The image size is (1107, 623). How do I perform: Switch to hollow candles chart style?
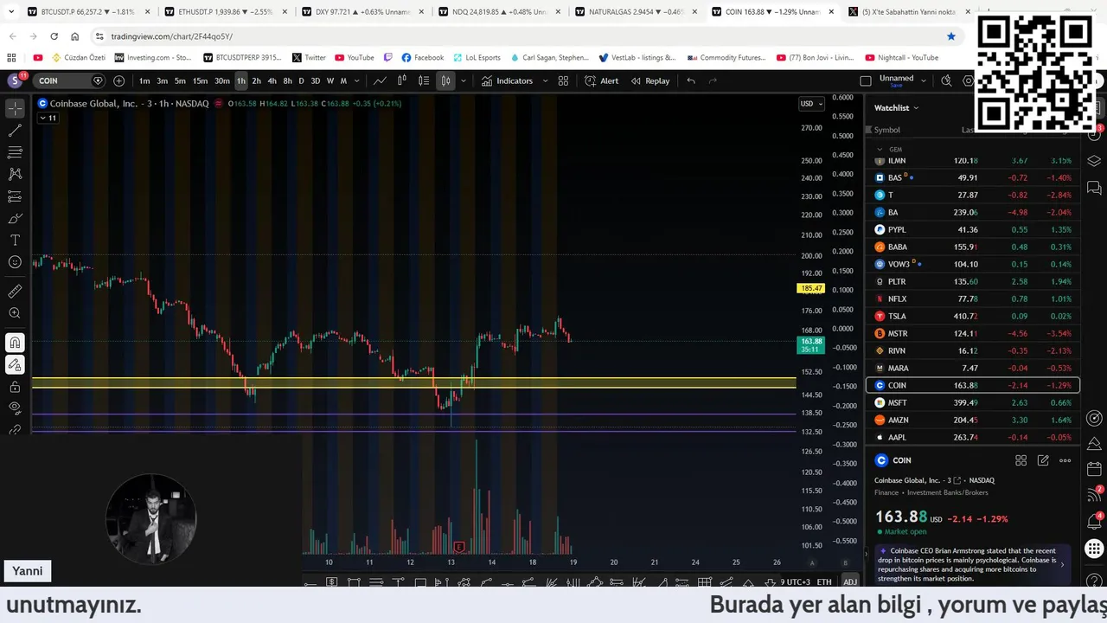[x=402, y=80]
